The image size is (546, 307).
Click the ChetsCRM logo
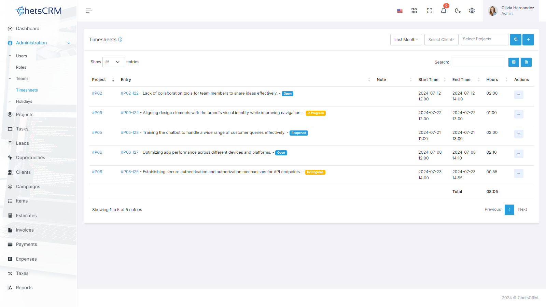point(39,11)
